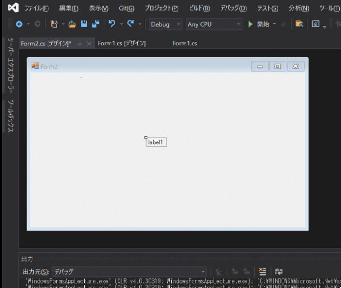Start debugging with the 開始 button
The width and height of the screenshot is (341, 288).
pos(258,24)
